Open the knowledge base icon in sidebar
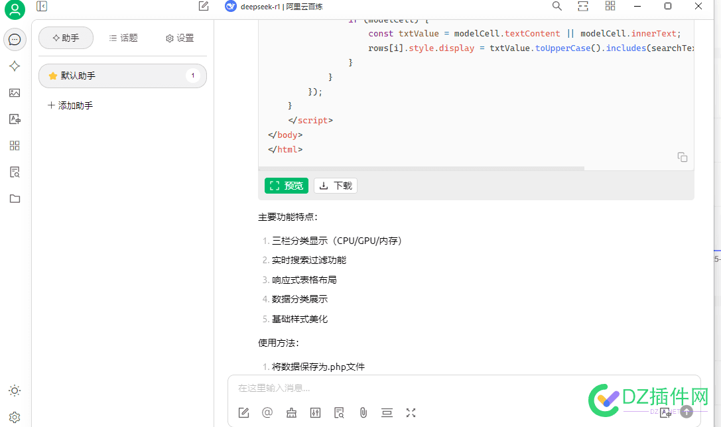Screen dimensions: 721x427 [15, 172]
